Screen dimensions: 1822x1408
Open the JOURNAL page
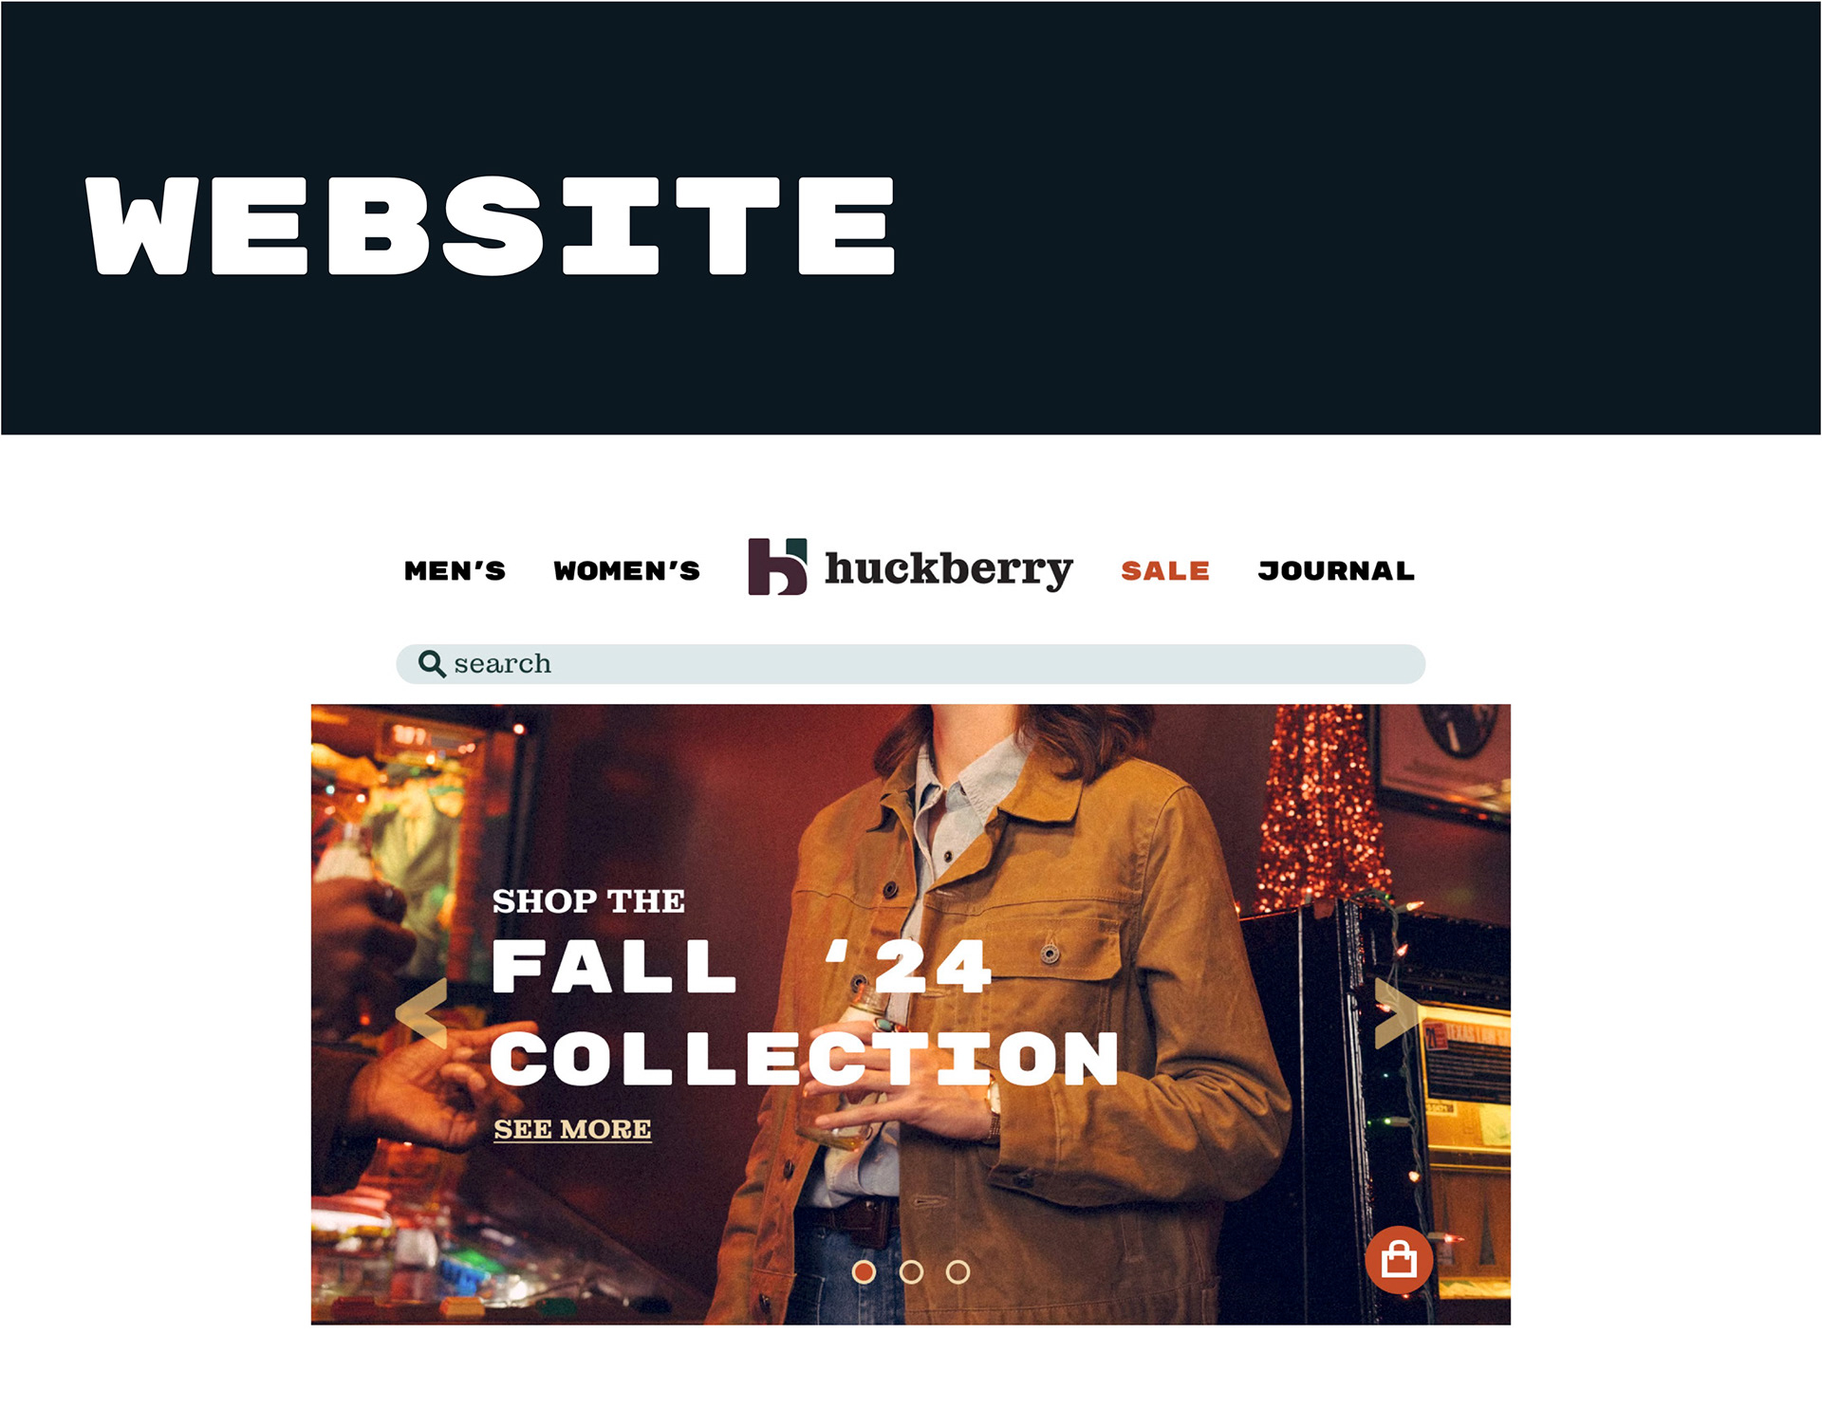(x=1336, y=570)
